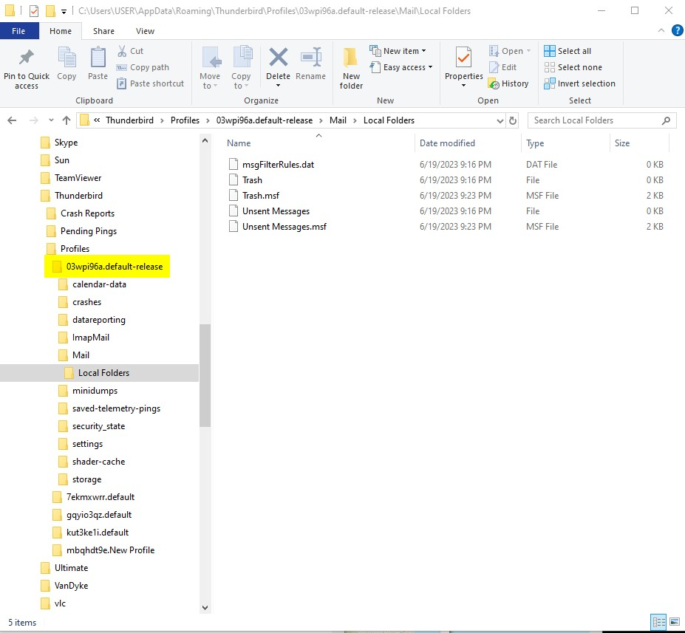Click Quick Access toolbar properties checkmark icon
Screen dimensions: 685x633
click(x=34, y=10)
